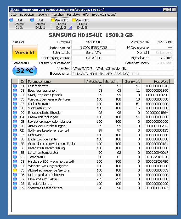Open the Hilfe menu
The width and height of the screenshot is (181, 219).
click(x=86, y=15)
